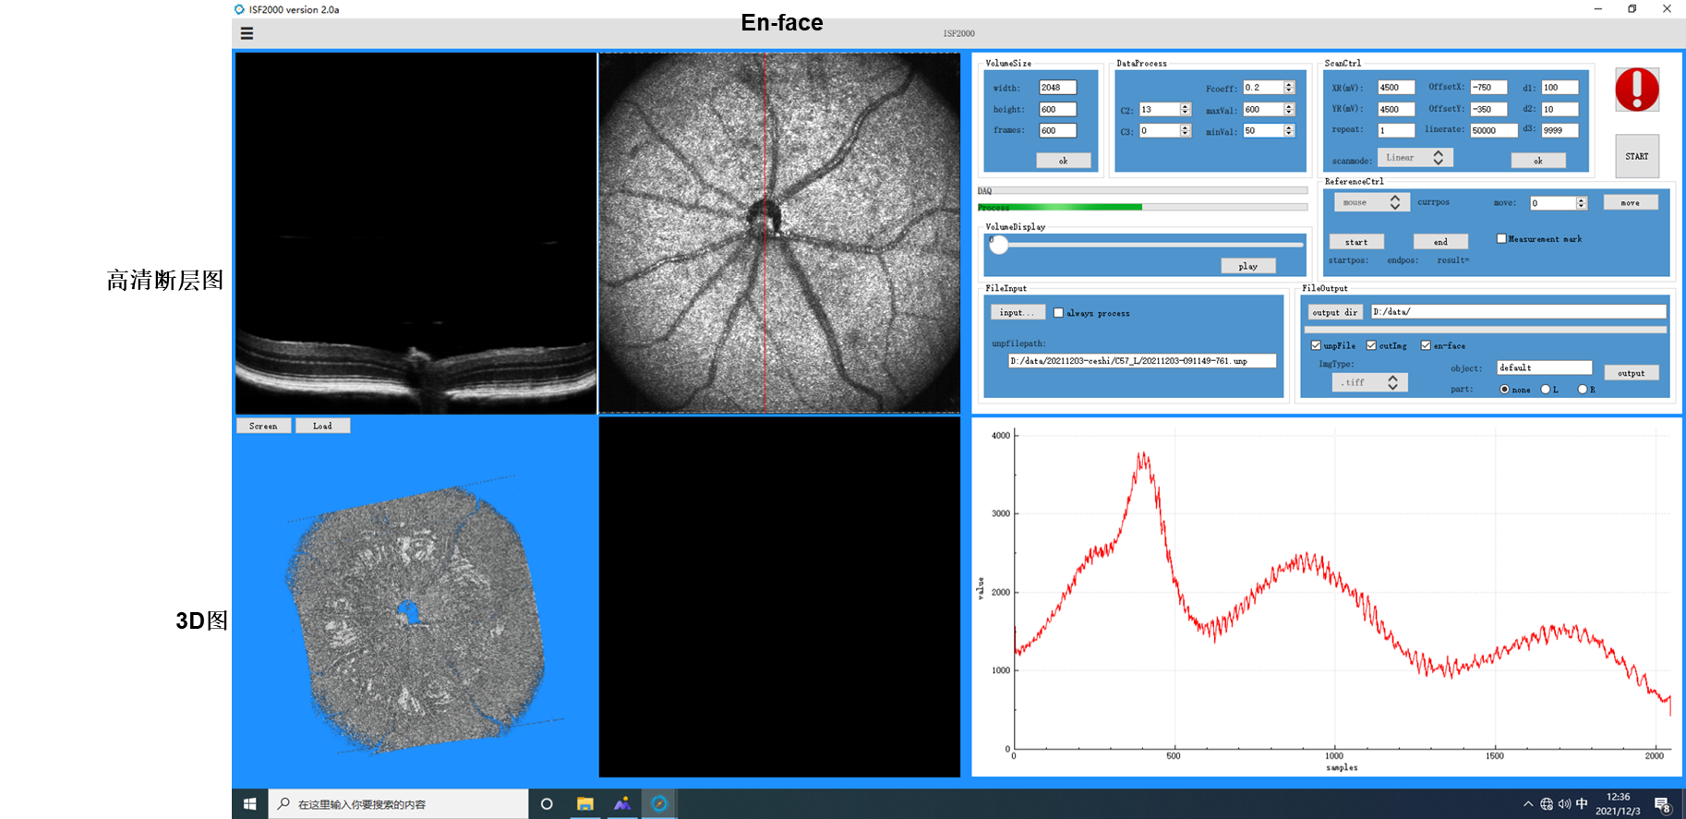Click the play button in VolumeDisplay

1248,266
